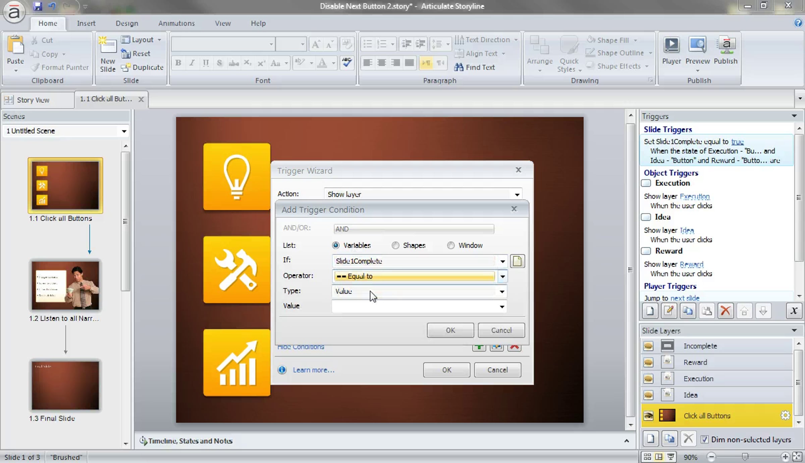Click Click all Buttons layer gear icon

click(785, 415)
